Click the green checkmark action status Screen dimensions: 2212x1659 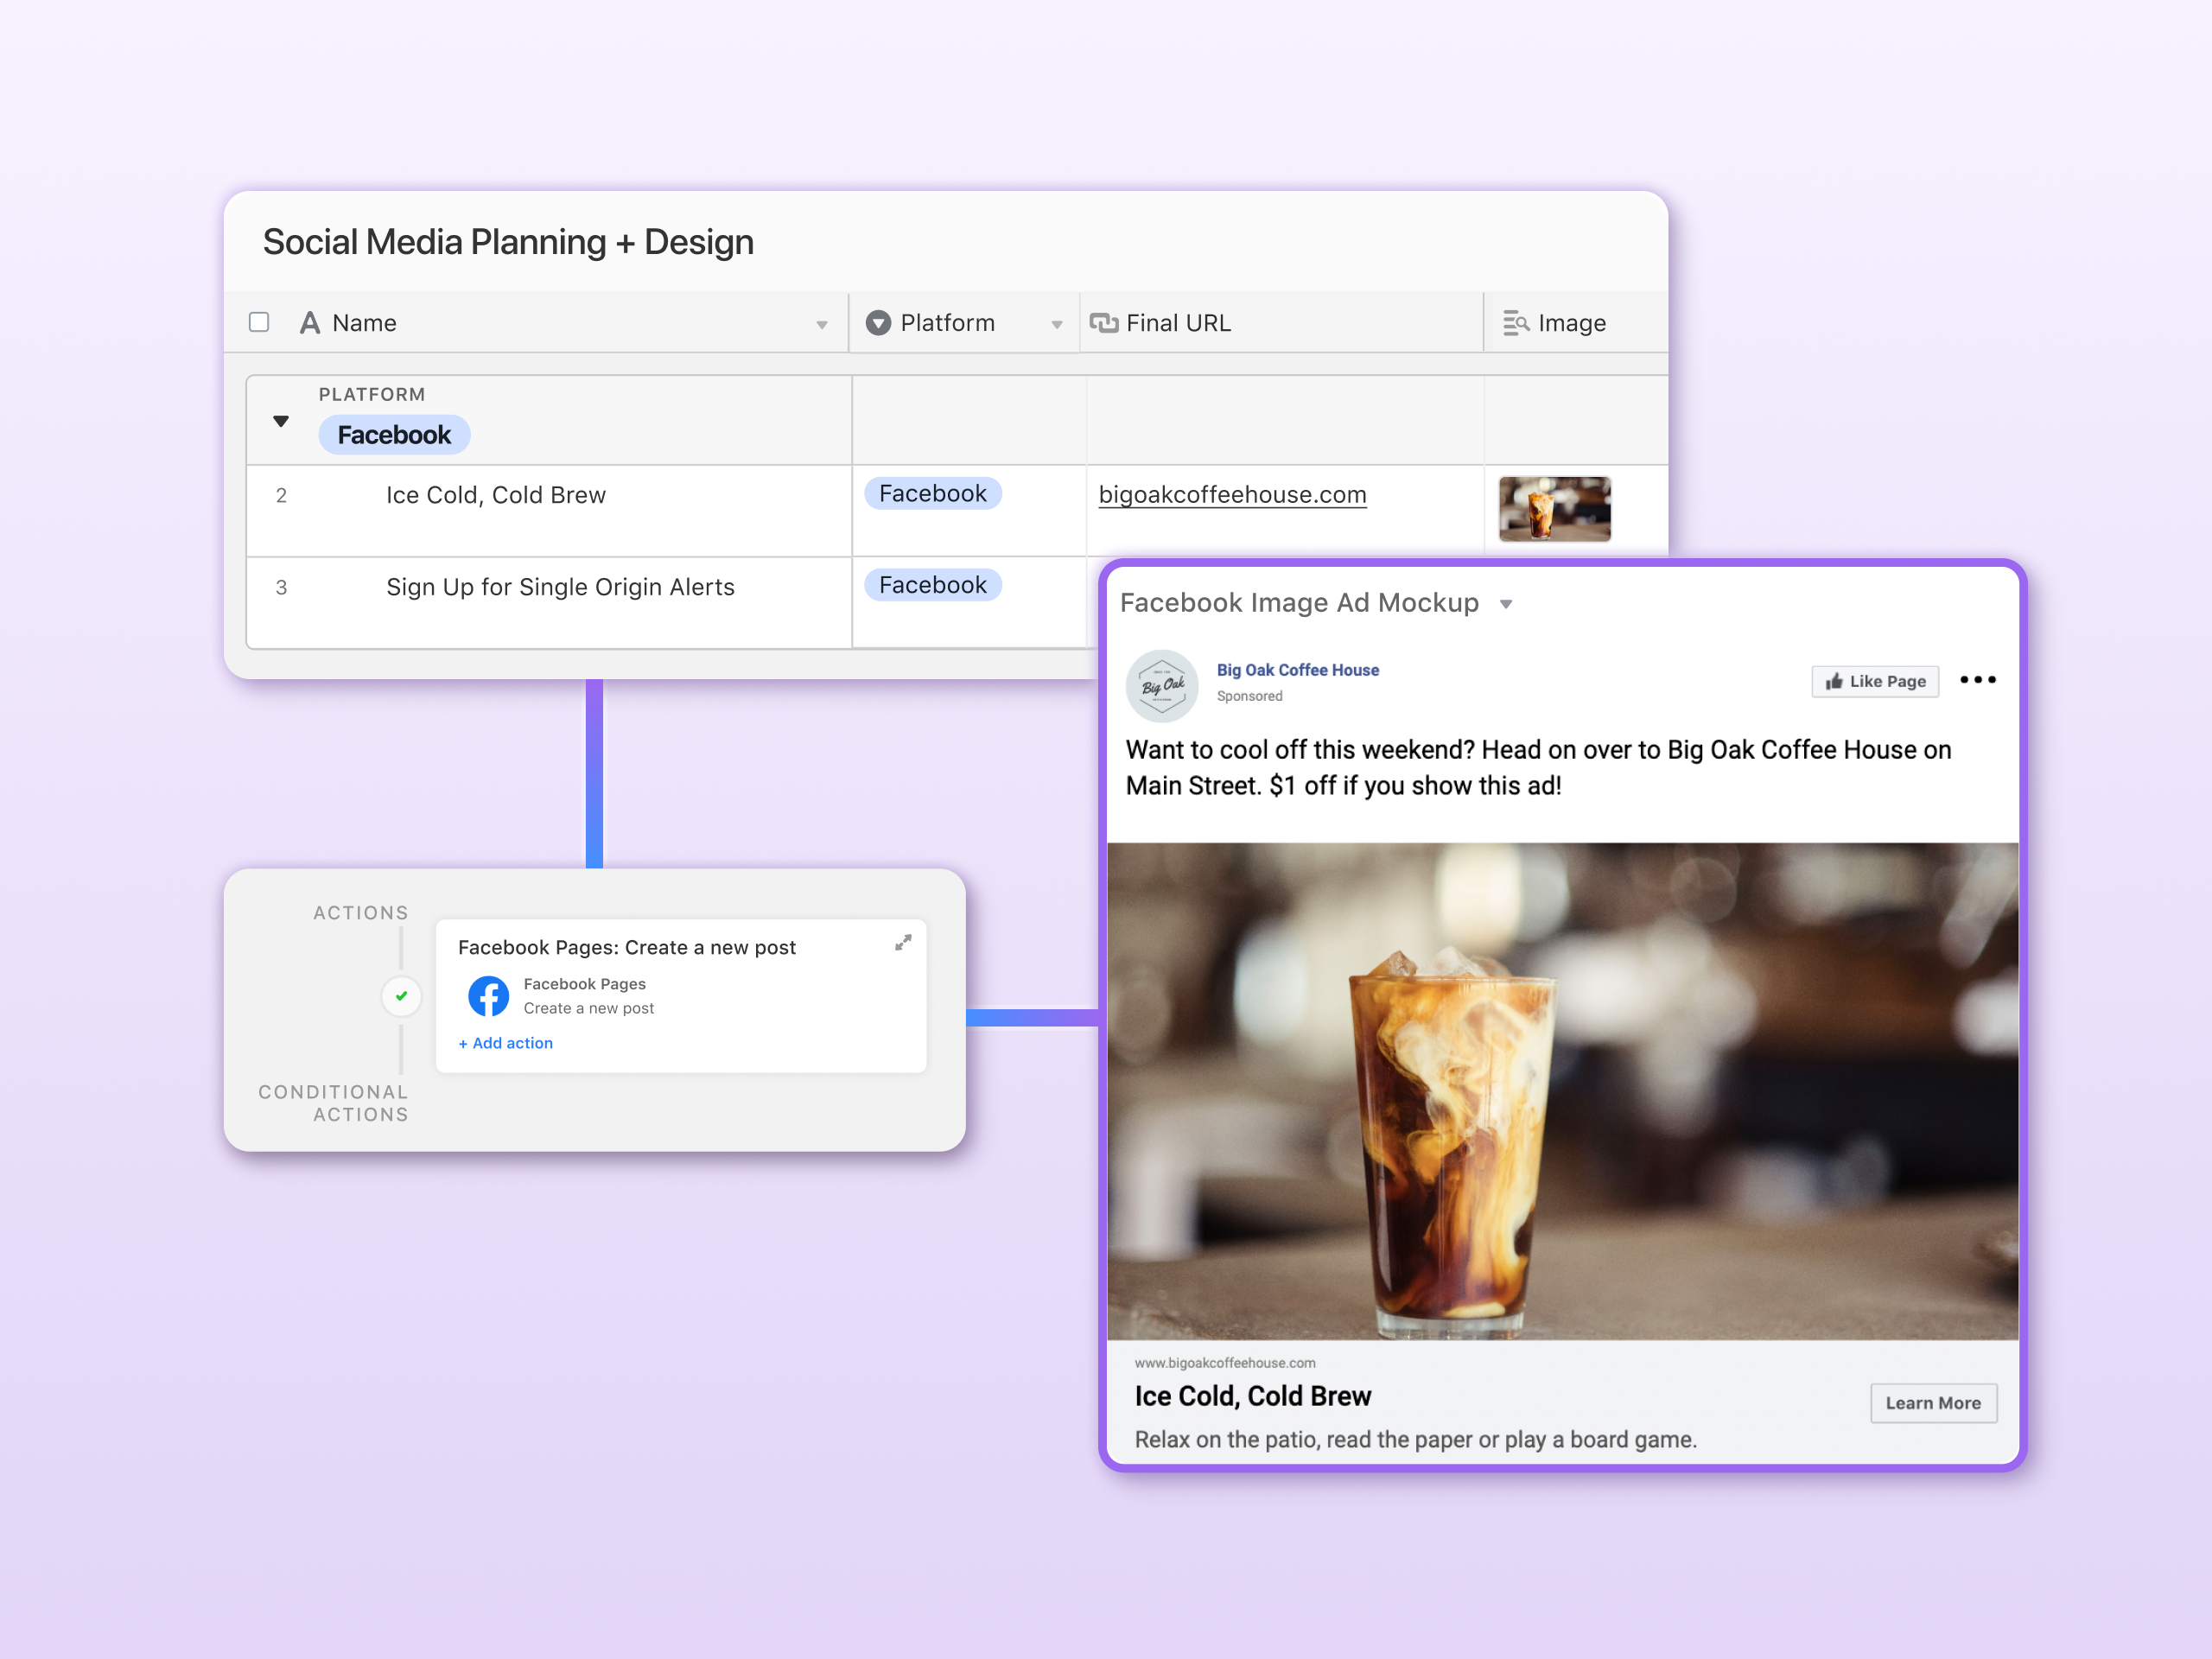click(x=401, y=996)
